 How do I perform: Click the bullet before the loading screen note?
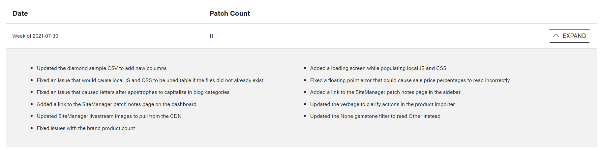(305, 68)
